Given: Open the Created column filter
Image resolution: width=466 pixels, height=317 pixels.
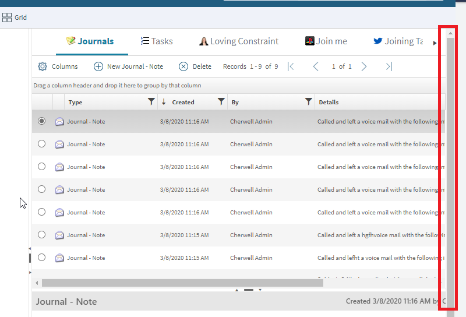Looking at the screenshot, I should click(221, 102).
